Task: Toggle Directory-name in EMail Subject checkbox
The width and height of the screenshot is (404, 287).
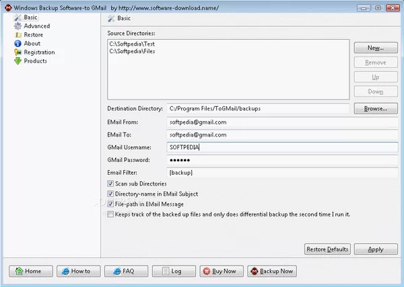Action: 110,194
